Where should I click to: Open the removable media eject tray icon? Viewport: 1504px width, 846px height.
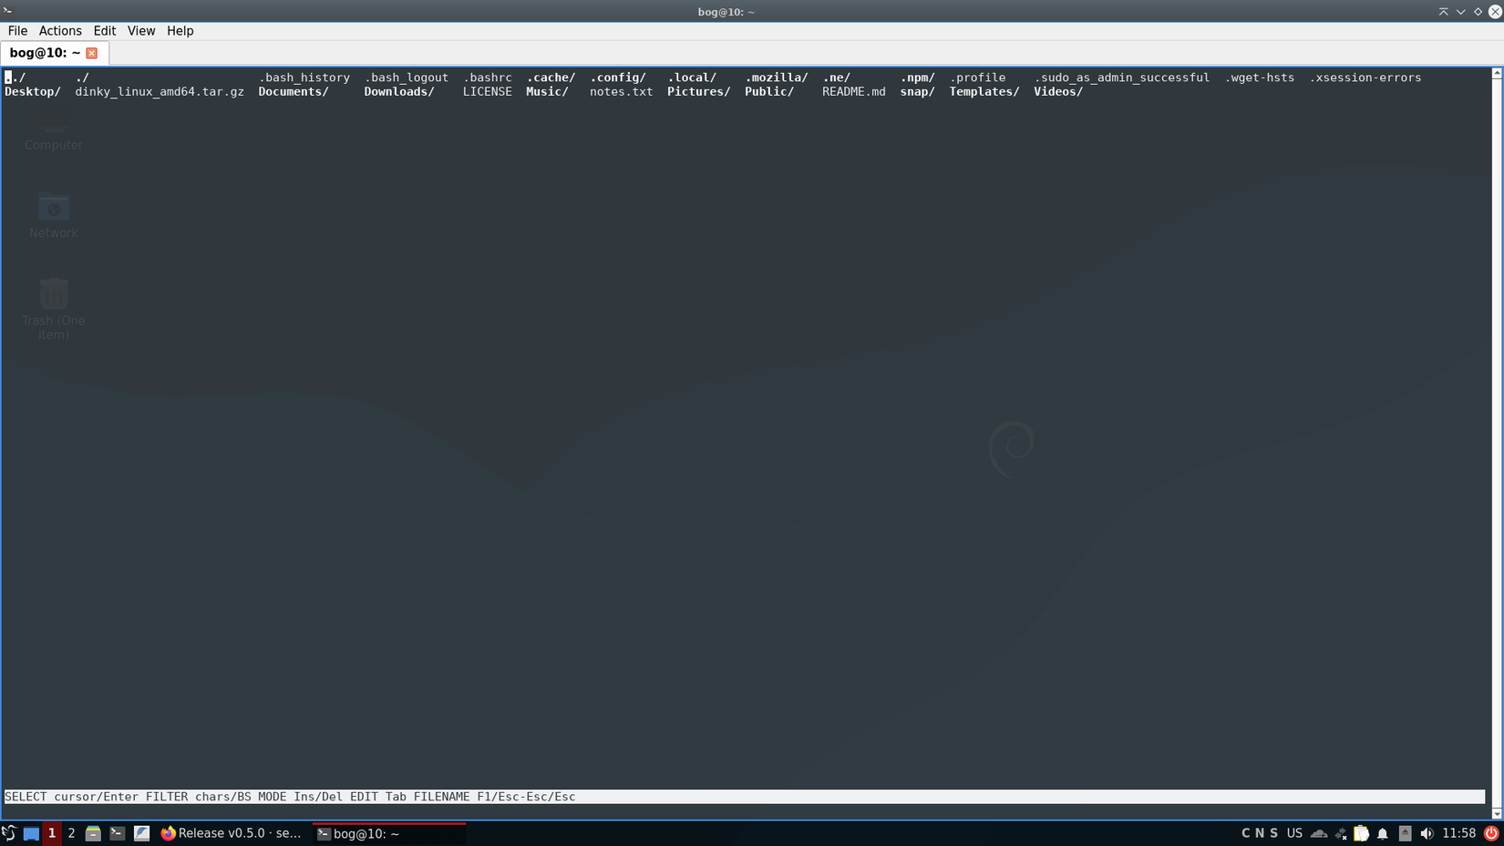tap(1405, 833)
